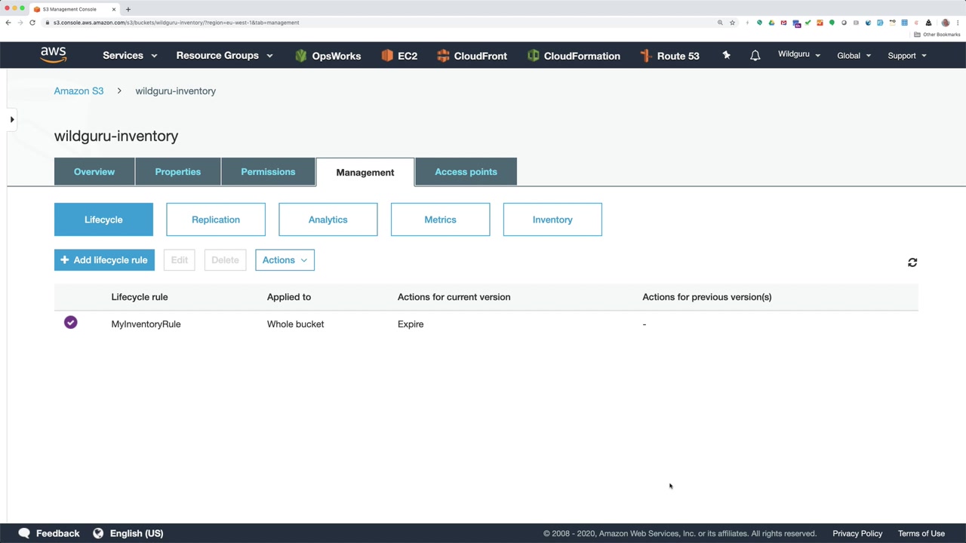Open the Privacy Policy link
The height and width of the screenshot is (543, 966).
click(x=857, y=533)
